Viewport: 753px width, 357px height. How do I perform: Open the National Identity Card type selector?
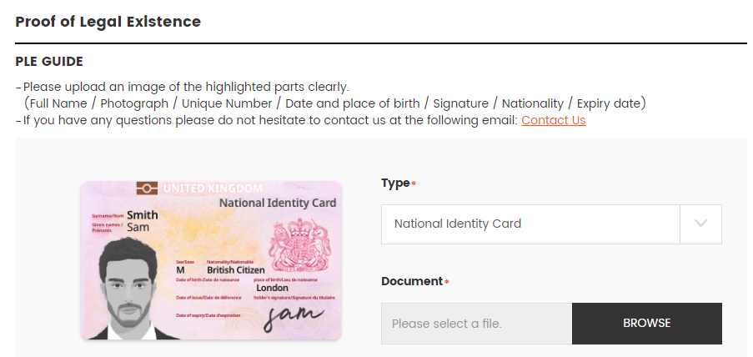click(551, 224)
